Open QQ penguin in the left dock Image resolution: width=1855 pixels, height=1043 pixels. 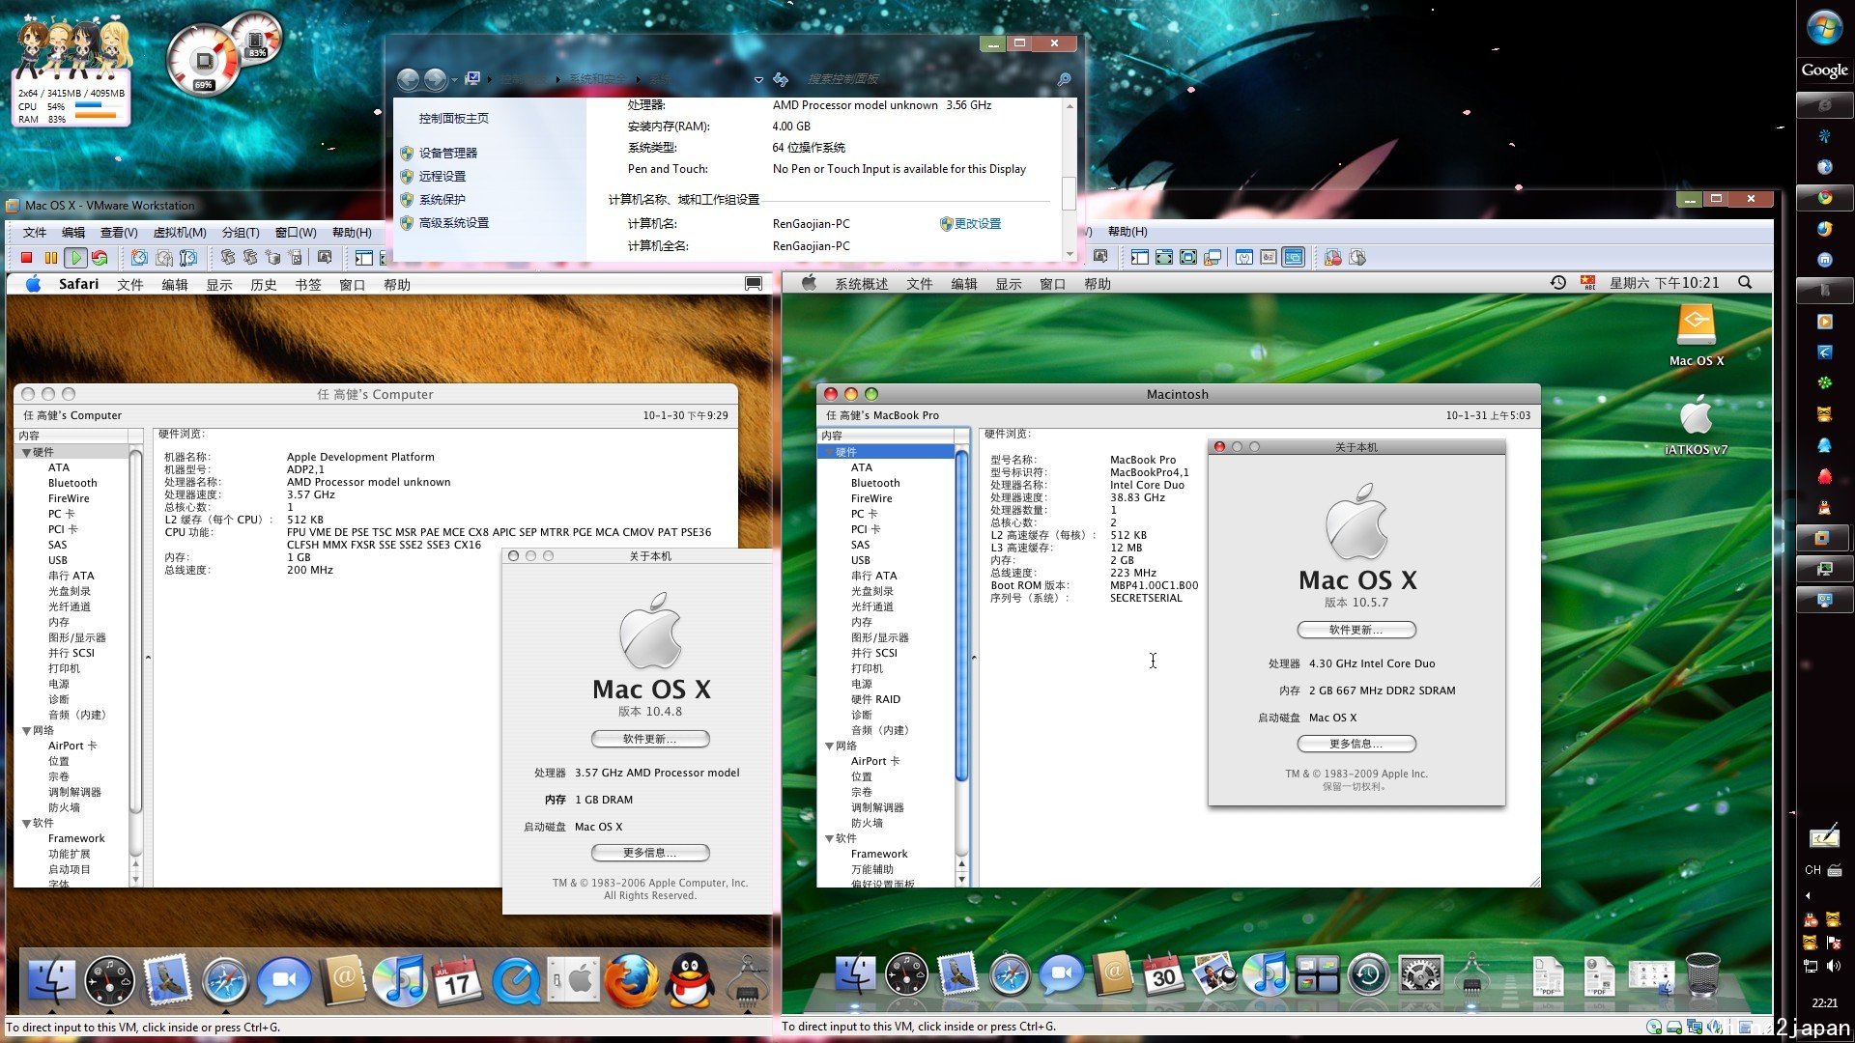[x=691, y=981]
